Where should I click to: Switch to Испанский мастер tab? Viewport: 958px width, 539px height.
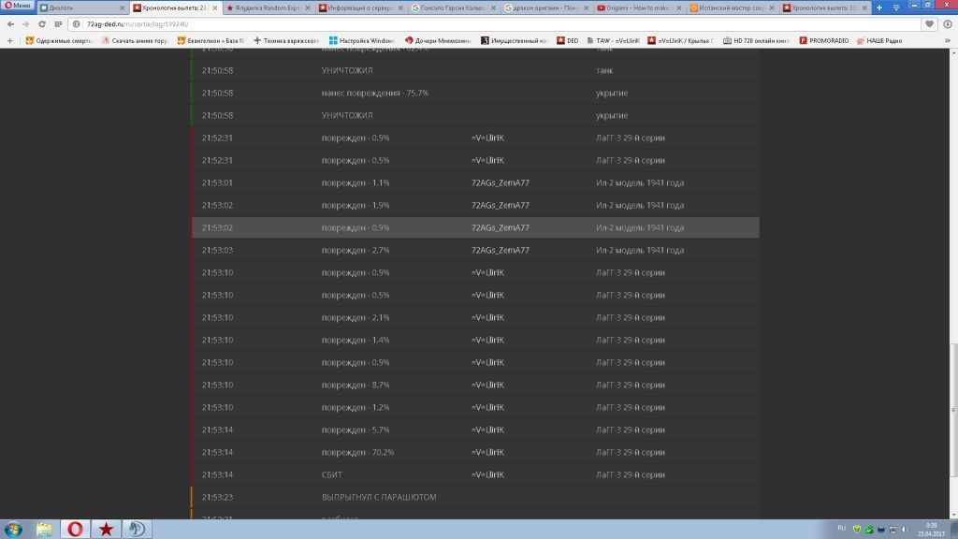pyautogui.click(x=732, y=7)
